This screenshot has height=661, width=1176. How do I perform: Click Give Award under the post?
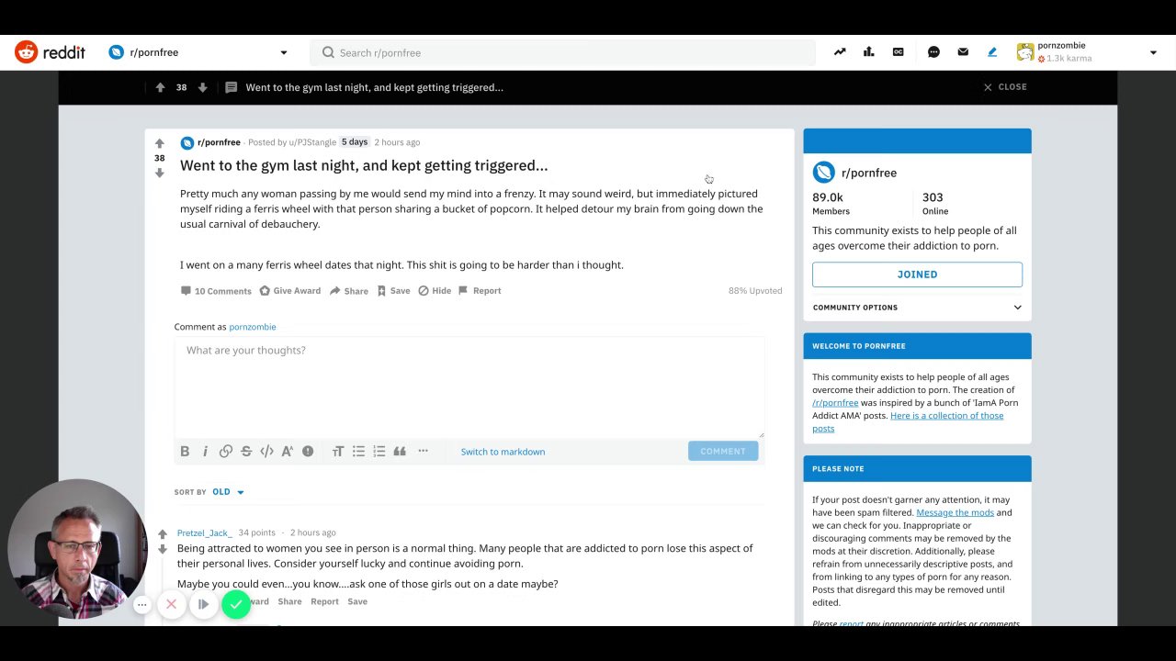[x=290, y=290]
